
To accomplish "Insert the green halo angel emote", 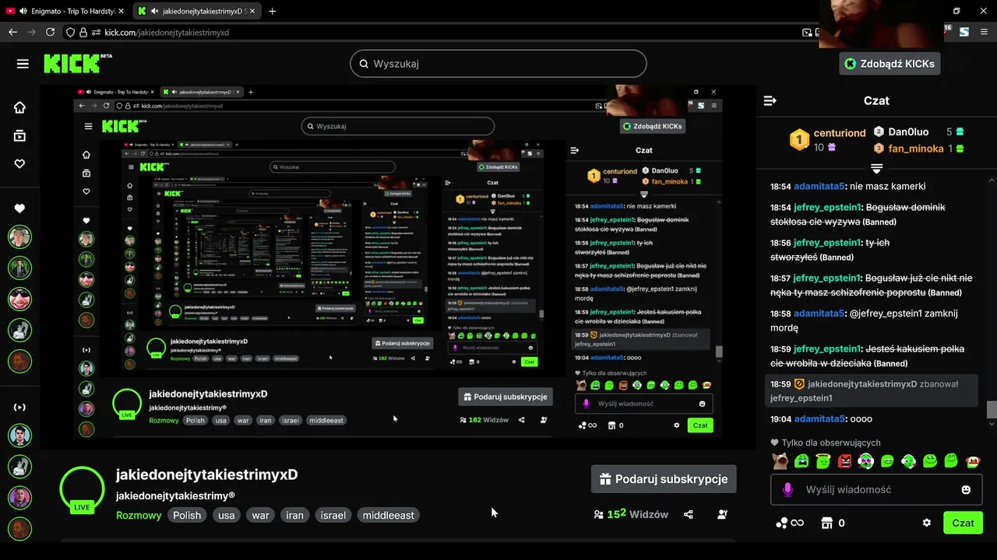I will click(x=823, y=461).
